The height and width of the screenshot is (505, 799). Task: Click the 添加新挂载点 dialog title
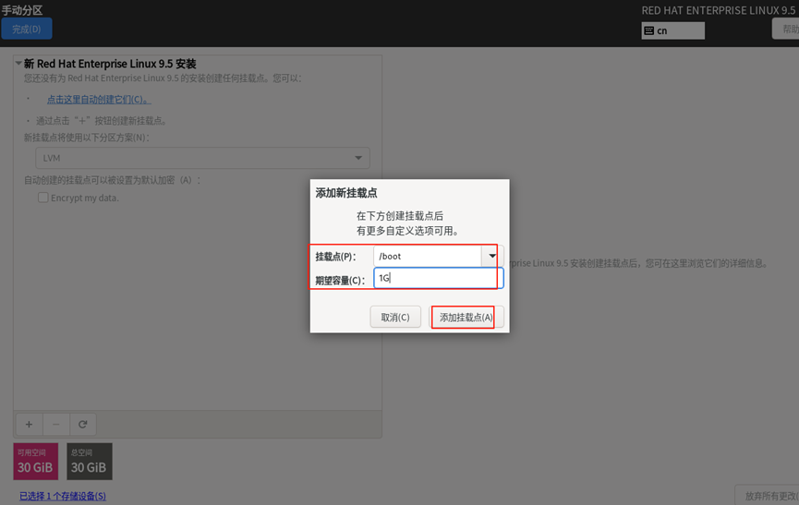pos(346,193)
